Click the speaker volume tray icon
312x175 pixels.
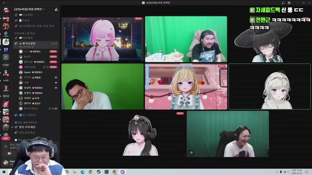pos(285,172)
